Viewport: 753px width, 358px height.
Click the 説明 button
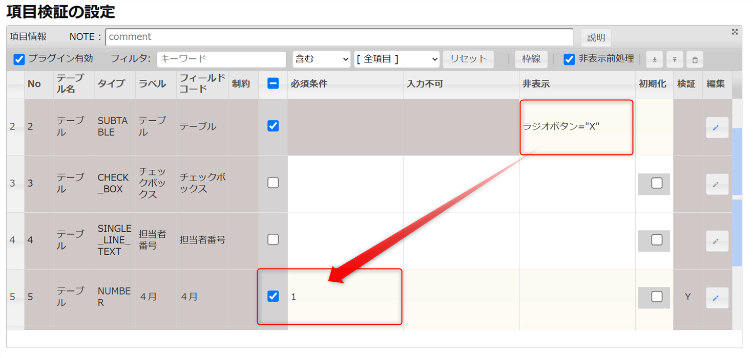pos(596,37)
